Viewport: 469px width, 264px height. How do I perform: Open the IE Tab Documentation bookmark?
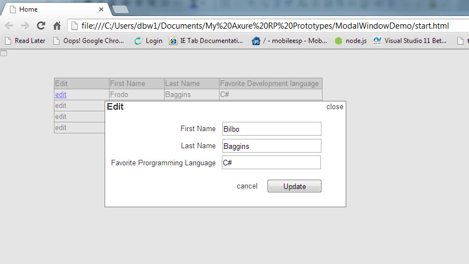[x=206, y=41]
